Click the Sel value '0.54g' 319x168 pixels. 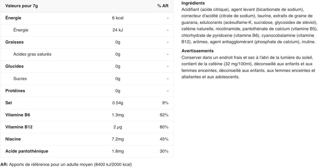pos(117,103)
